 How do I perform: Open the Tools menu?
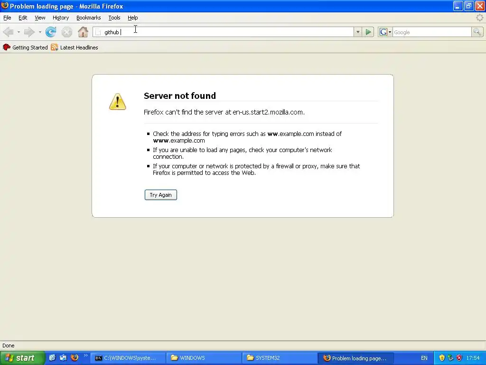114,18
